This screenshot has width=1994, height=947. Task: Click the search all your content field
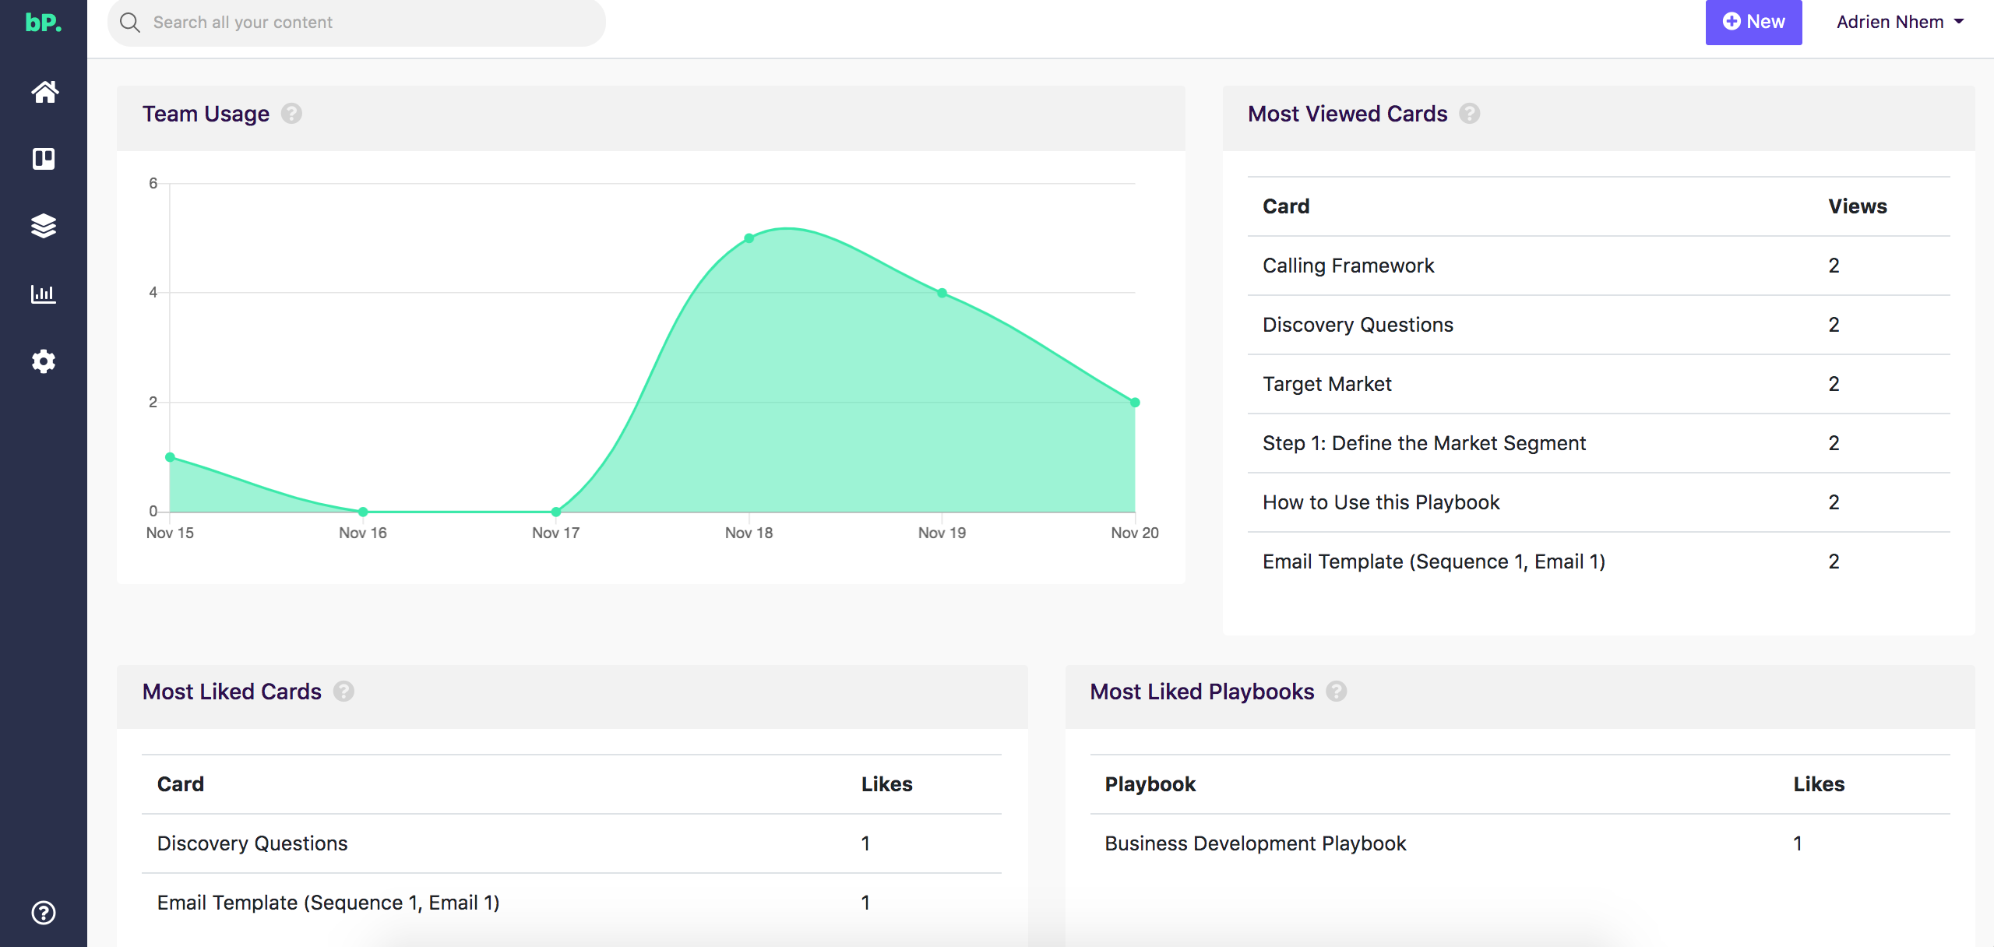pos(356,23)
